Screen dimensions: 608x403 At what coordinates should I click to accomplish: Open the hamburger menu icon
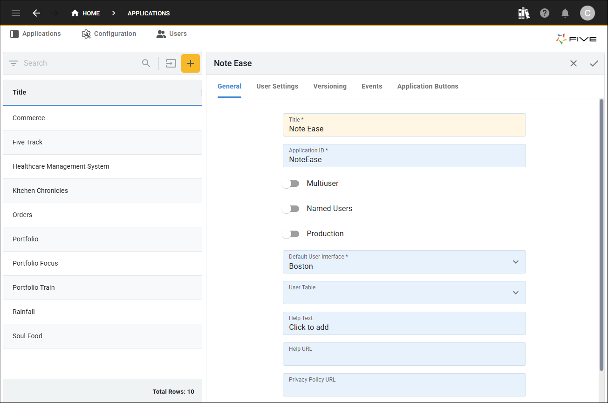tap(16, 13)
